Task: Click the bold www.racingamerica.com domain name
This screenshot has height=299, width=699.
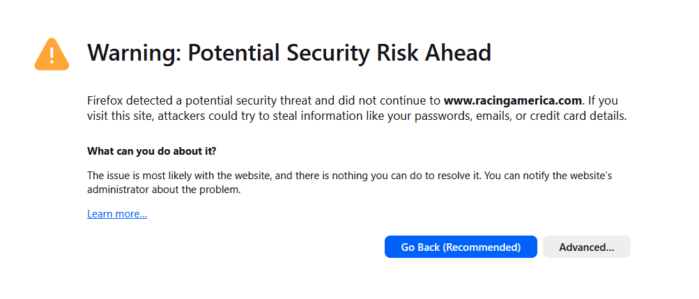Action: pos(513,100)
